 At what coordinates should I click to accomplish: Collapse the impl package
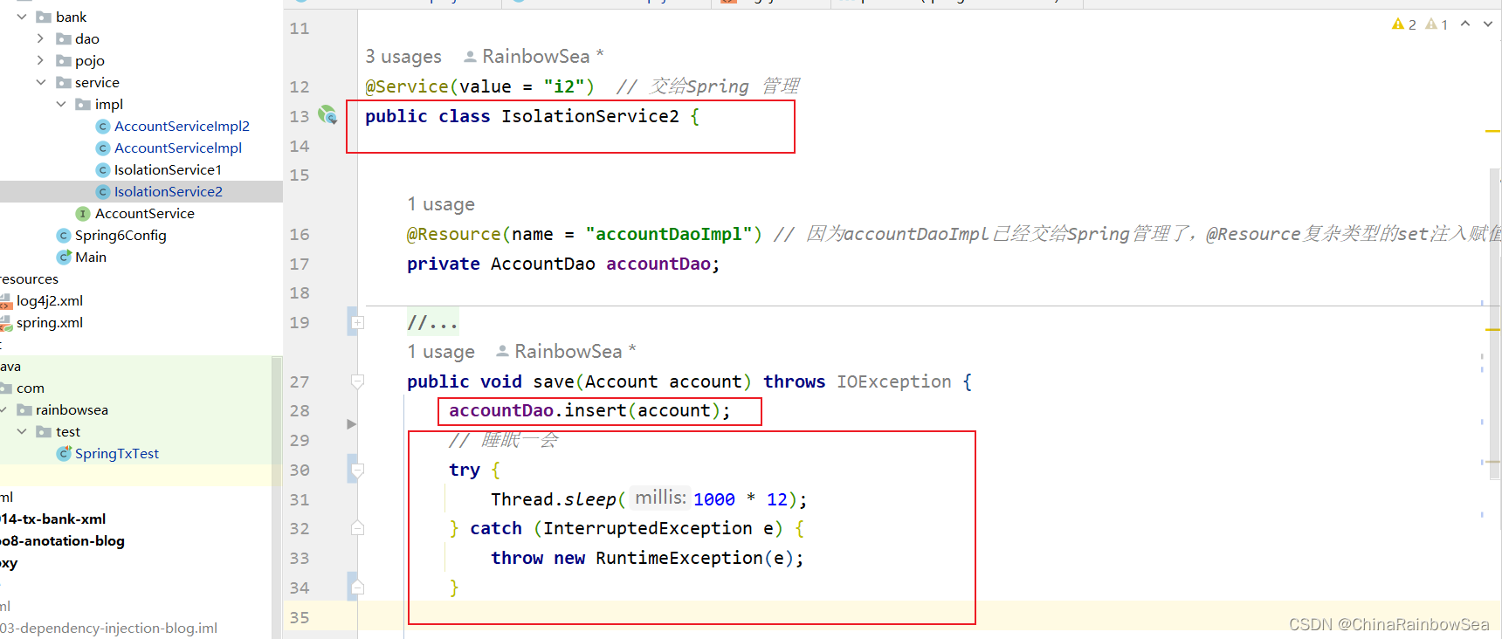(61, 104)
